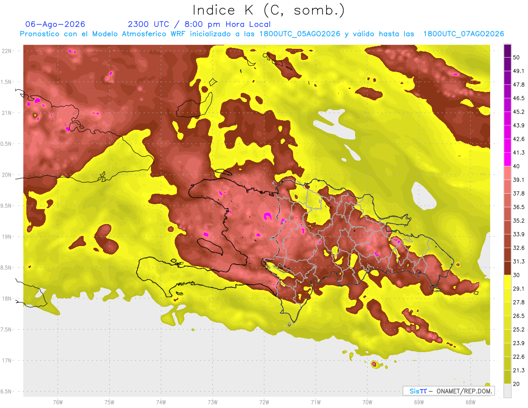Click the 27.8 color scale value
Screen dimensions: 528x408
click(518, 302)
